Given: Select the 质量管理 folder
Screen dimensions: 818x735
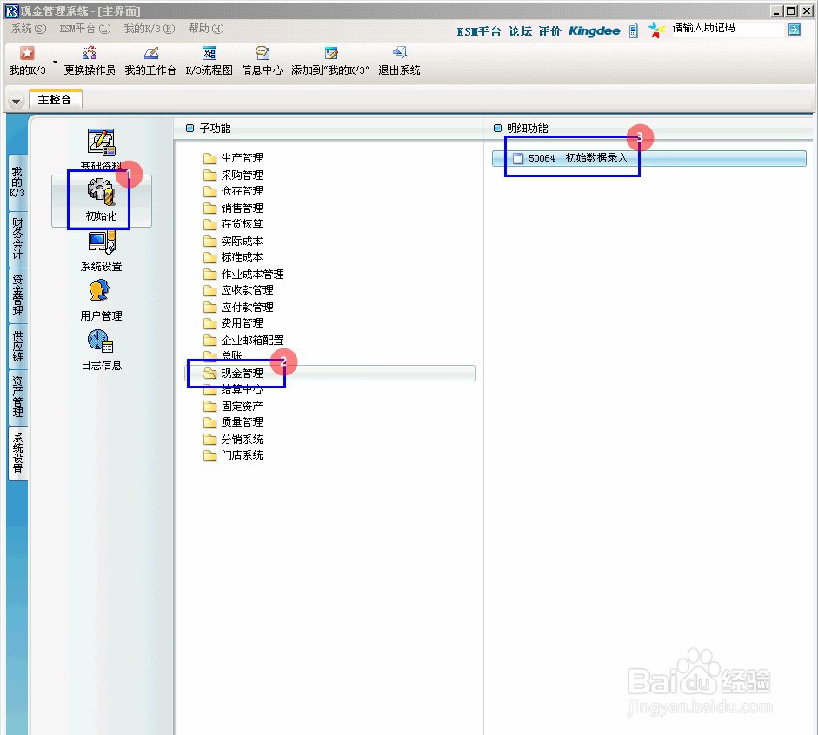Looking at the screenshot, I should 233,421.
